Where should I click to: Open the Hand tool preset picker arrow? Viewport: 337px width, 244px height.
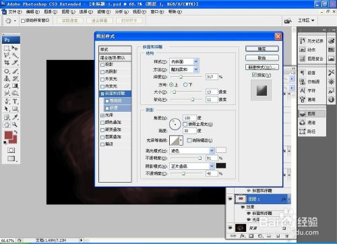(x=15, y=21)
